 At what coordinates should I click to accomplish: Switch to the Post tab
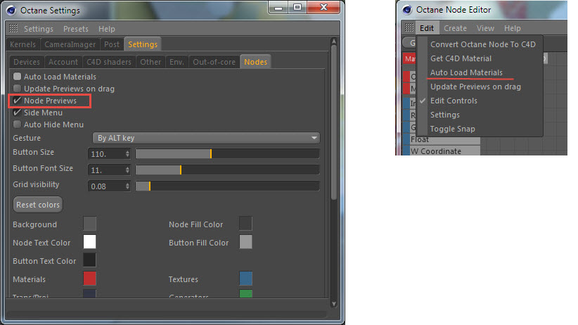tap(112, 44)
